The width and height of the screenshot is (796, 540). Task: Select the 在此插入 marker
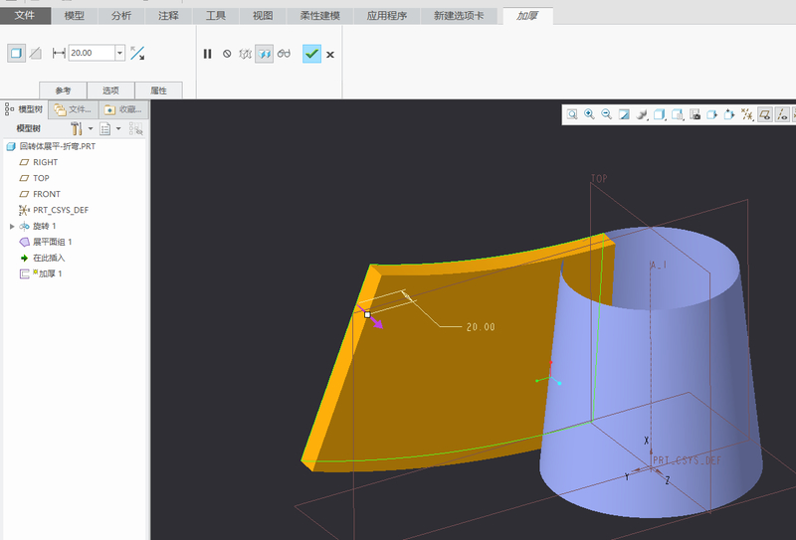click(x=43, y=258)
